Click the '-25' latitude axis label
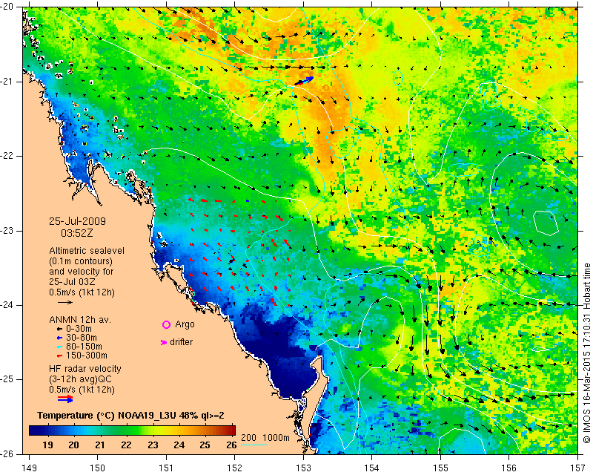Viewport: 593px width, 475px height. (x=7, y=379)
